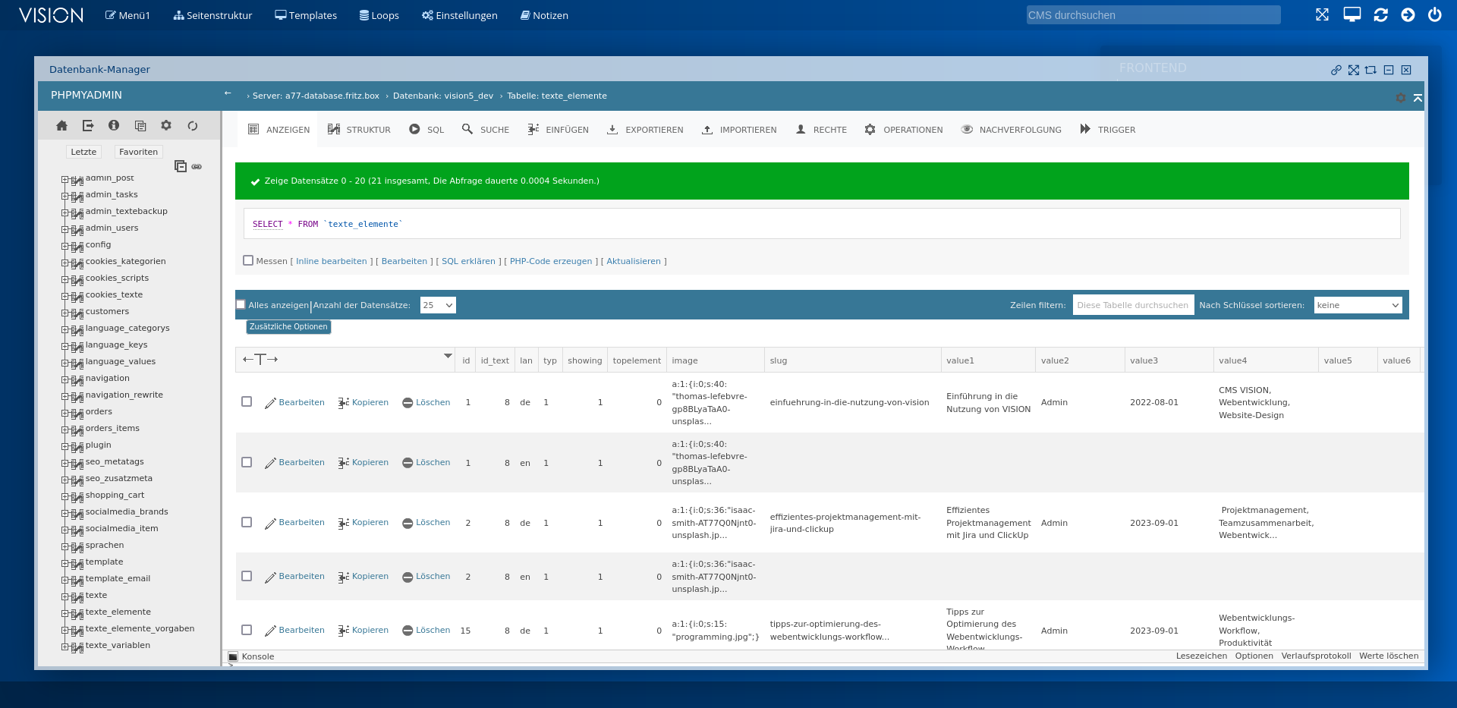
Task: Open the Anzahl der Datensätze dropdown
Action: tap(438, 305)
